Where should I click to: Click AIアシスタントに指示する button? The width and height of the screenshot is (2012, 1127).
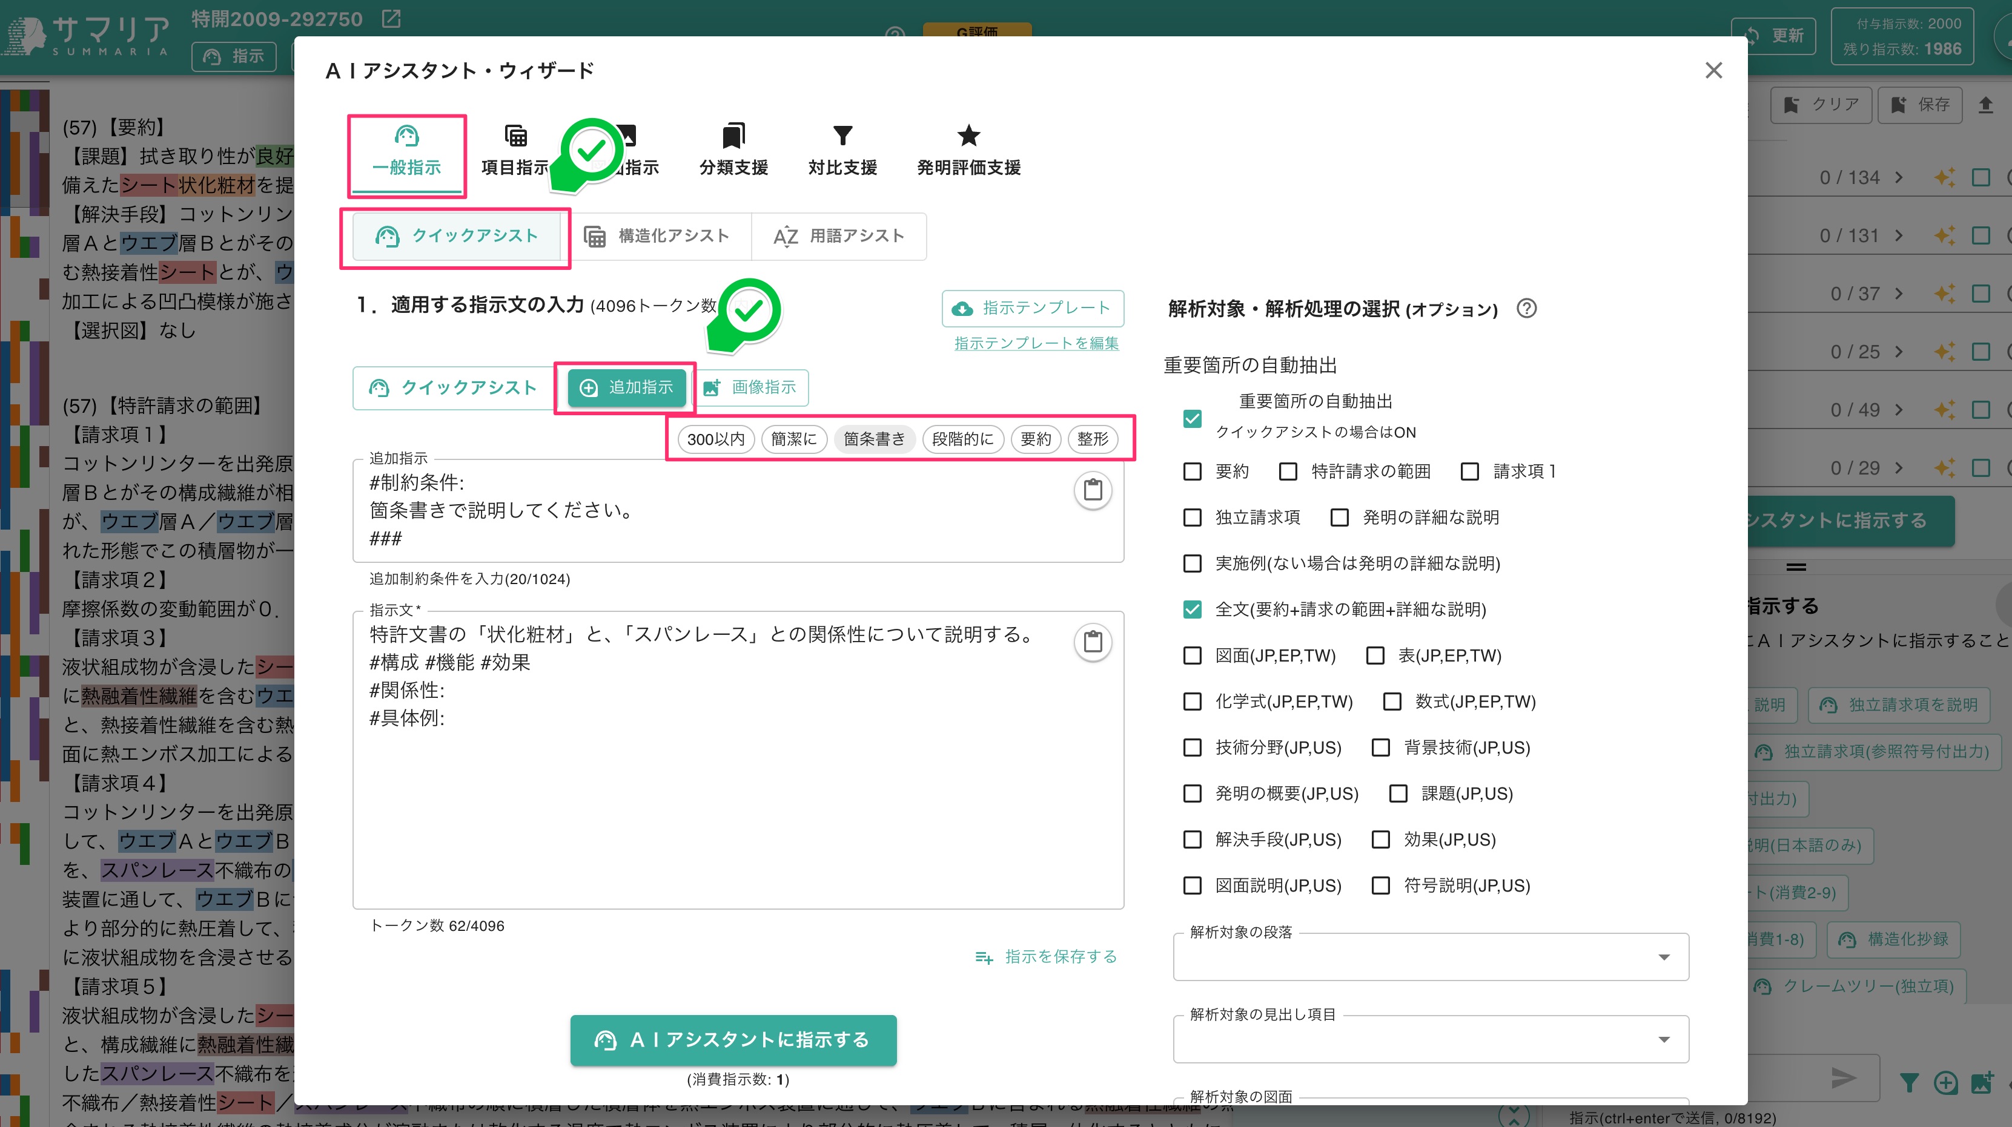point(733,1040)
